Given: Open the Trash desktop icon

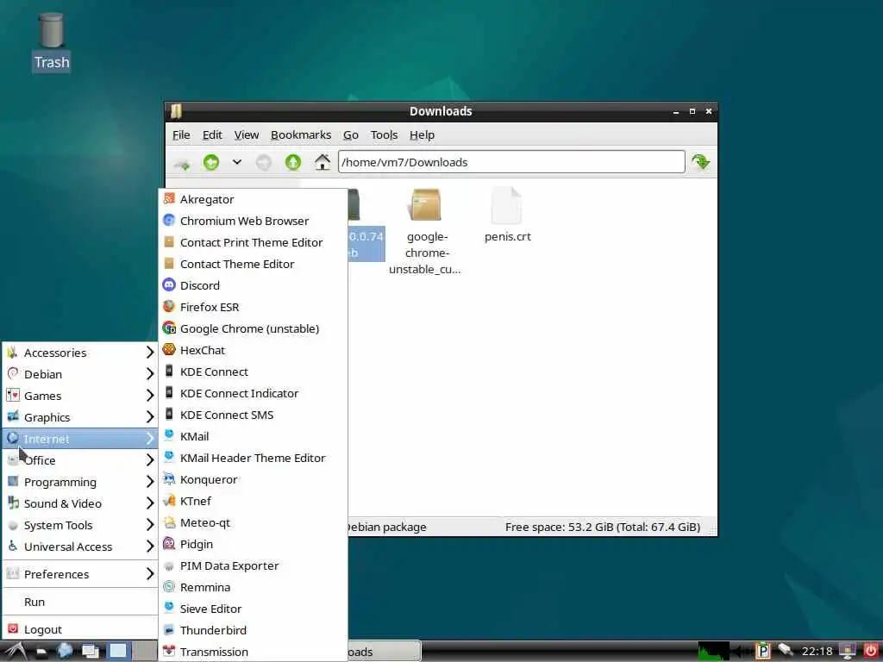Looking at the screenshot, I should [51, 43].
